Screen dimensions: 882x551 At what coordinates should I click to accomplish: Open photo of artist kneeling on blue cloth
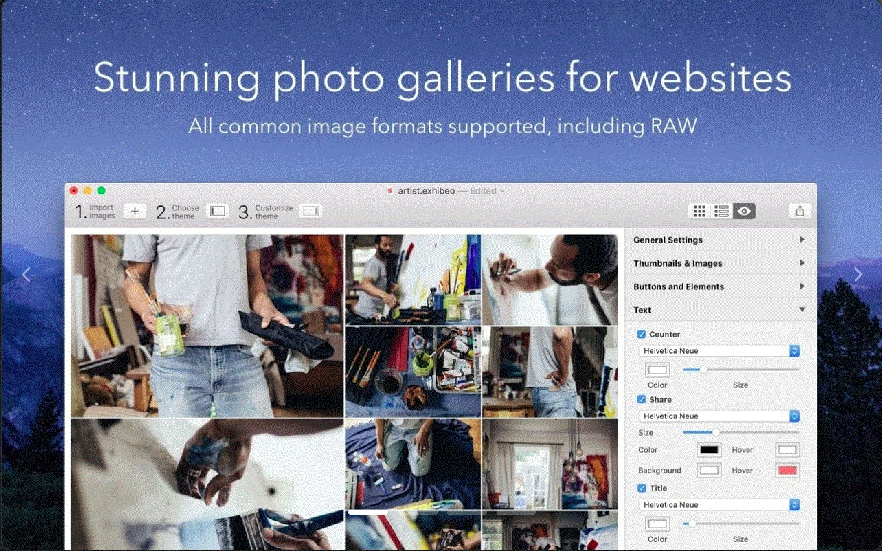point(413,464)
